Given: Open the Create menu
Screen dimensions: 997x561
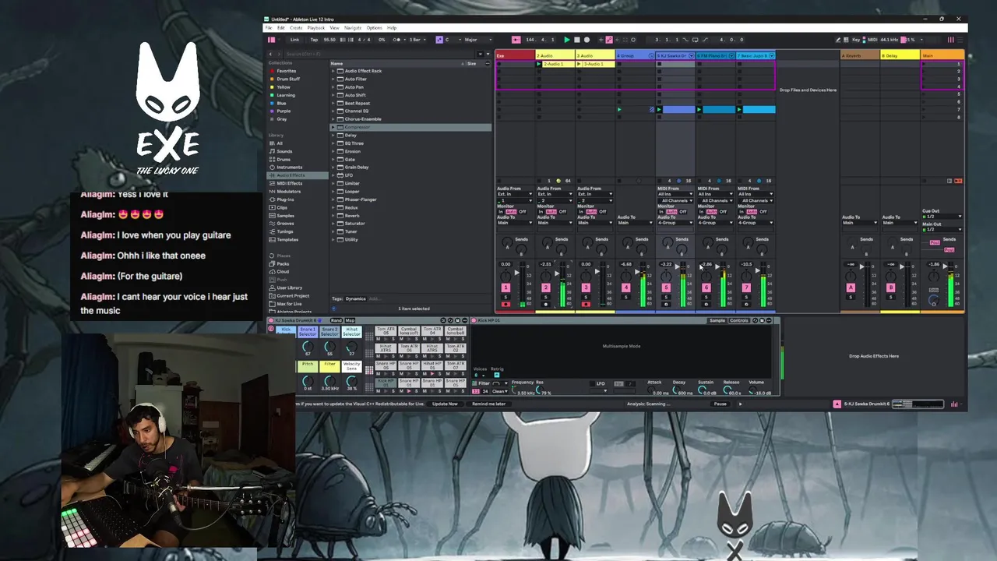Looking at the screenshot, I should (x=295, y=28).
